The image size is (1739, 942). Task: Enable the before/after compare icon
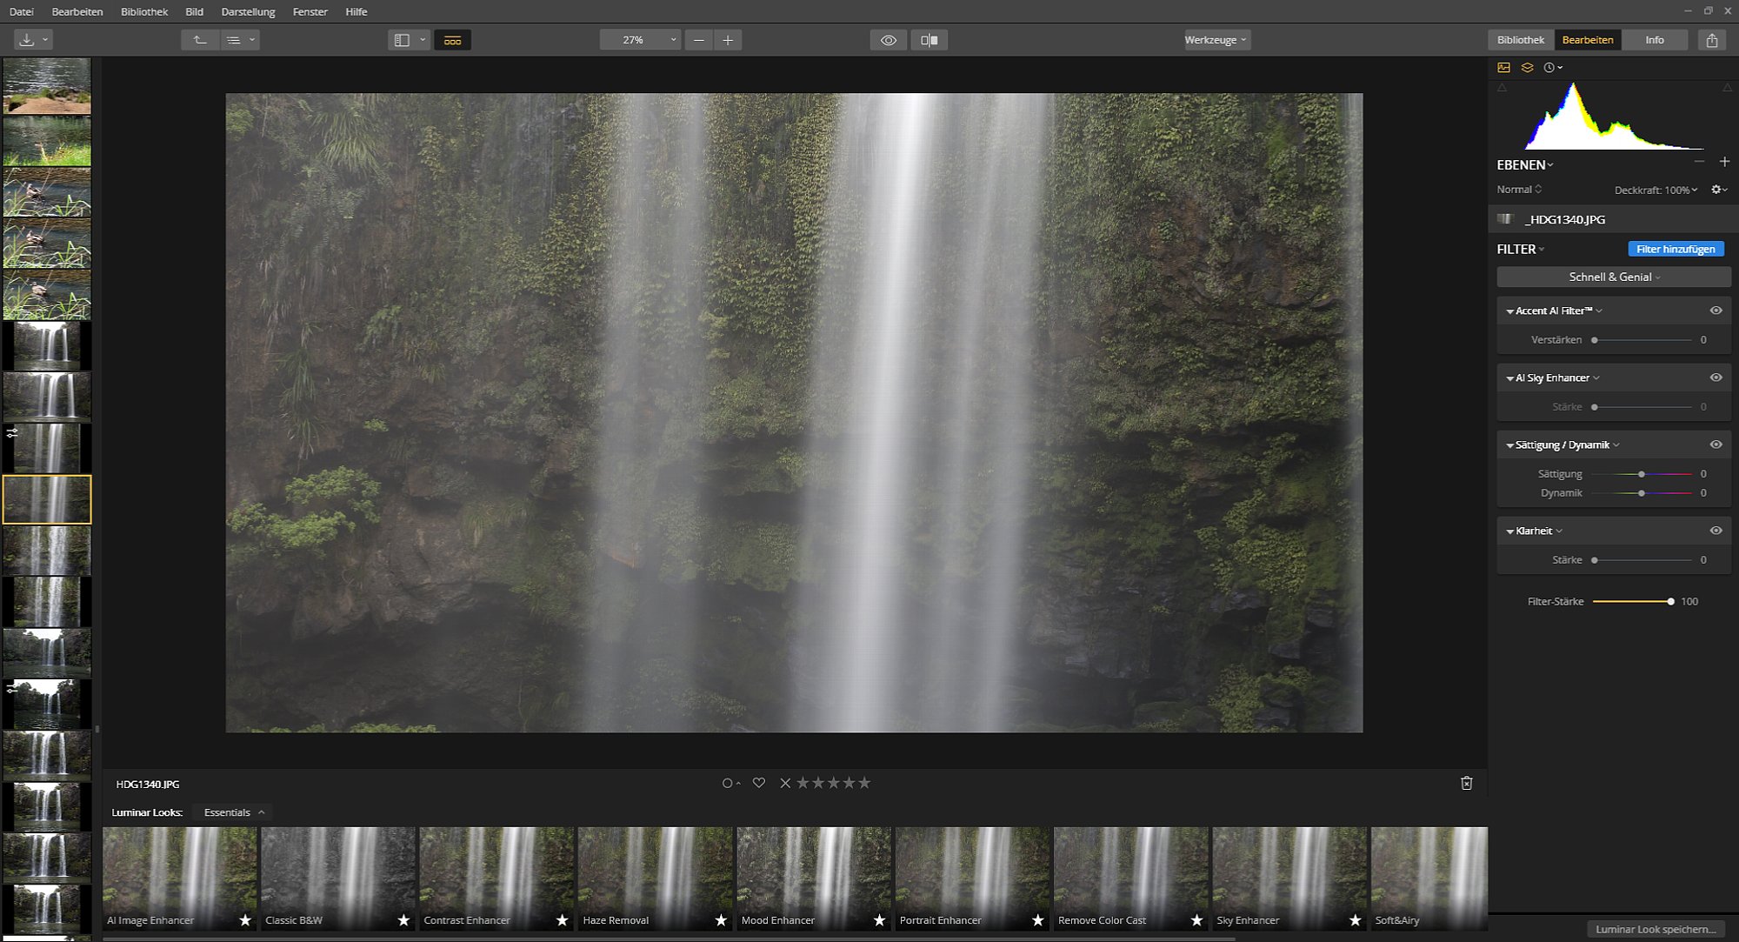(929, 40)
